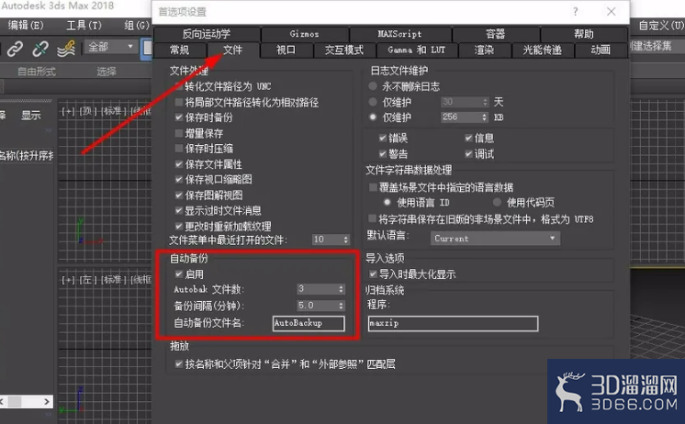Open the 工具(T) menu
This screenshot has width=685, height=424.
click(x=84, y=26)
